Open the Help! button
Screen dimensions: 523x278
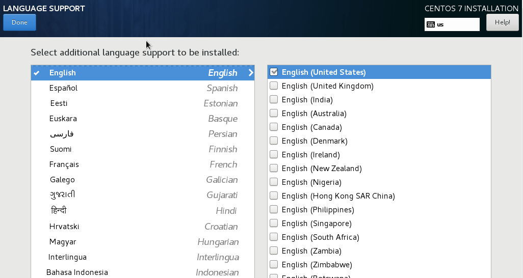coord(502,22)
